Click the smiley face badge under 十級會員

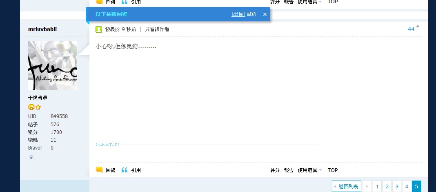click(x=31, y=107)
